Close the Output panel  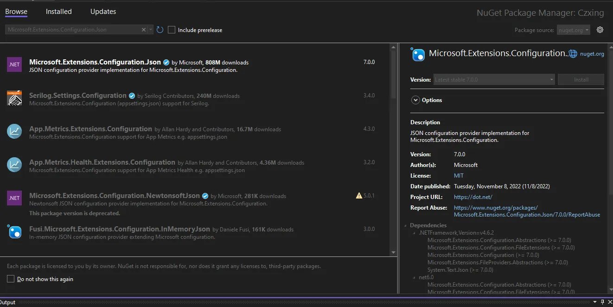point(609,302)
